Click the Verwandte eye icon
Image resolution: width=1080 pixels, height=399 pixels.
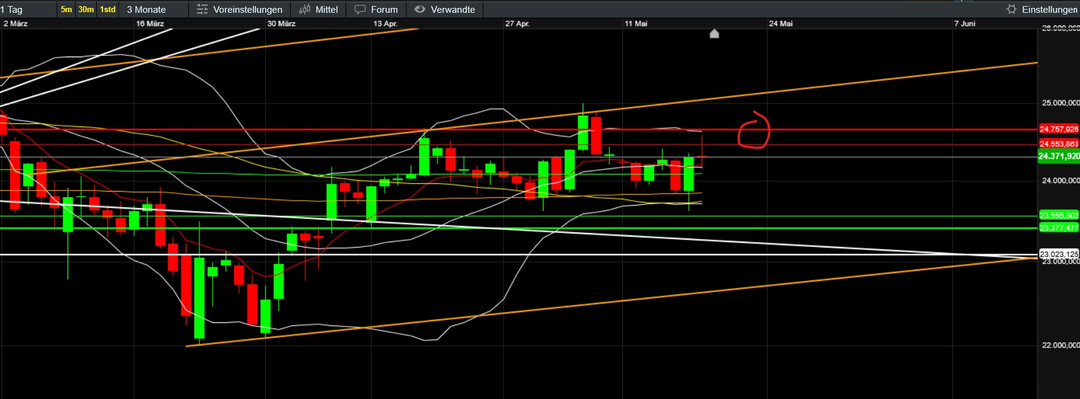[x=419, y=9]
